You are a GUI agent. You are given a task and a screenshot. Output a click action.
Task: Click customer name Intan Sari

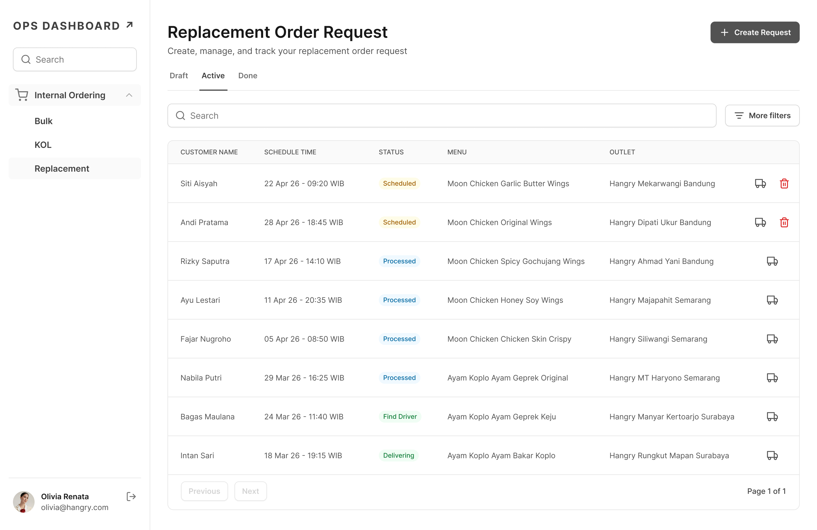pyautogui.click(x=197, y=456)
